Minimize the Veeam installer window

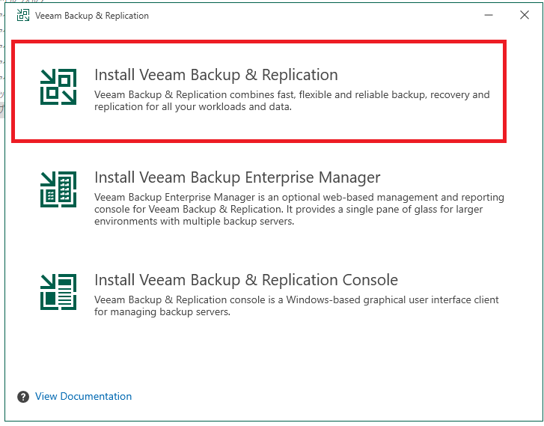tap(489, 15)
